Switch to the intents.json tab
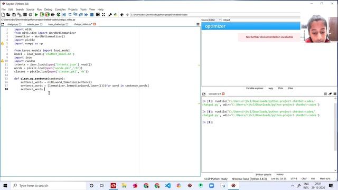 (x=33, y=24)
